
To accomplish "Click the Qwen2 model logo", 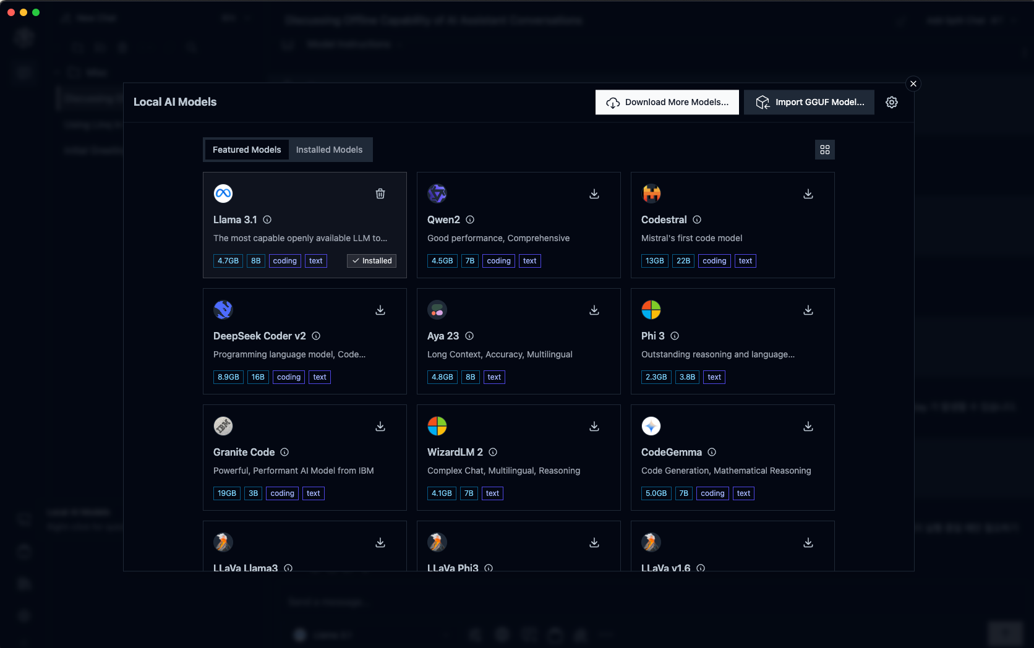I will 437,194.
